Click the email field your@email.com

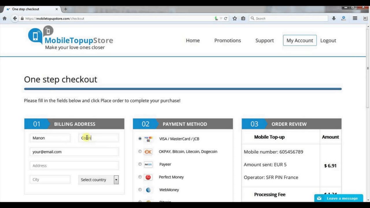pyautogui.click(x=74, y=152)
